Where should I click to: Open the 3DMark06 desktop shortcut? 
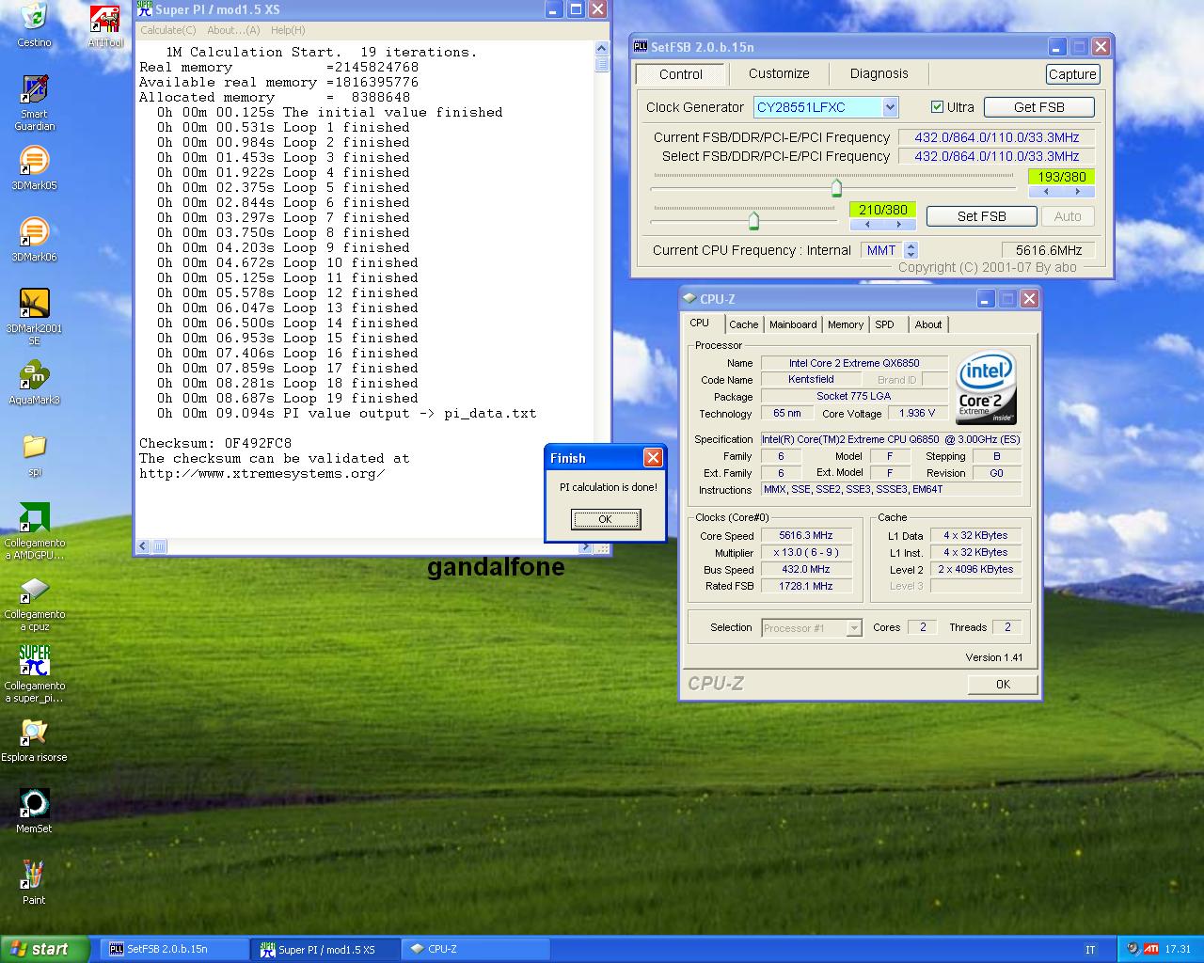pos(34,231)
